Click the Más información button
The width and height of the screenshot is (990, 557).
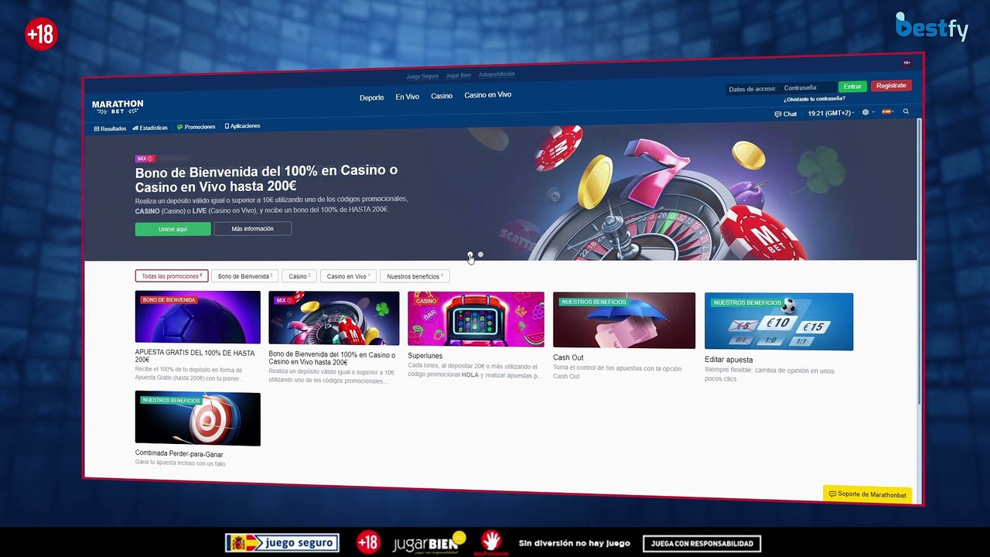tap(252, 228)
